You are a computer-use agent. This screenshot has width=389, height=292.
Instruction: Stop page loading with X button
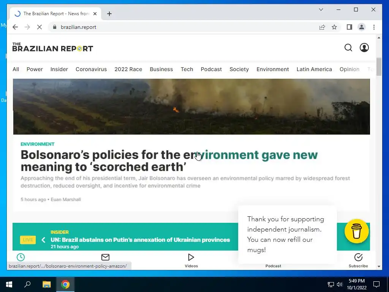click(40, 27)
